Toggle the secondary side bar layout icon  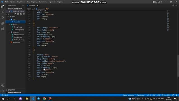(x=159, y=2)
